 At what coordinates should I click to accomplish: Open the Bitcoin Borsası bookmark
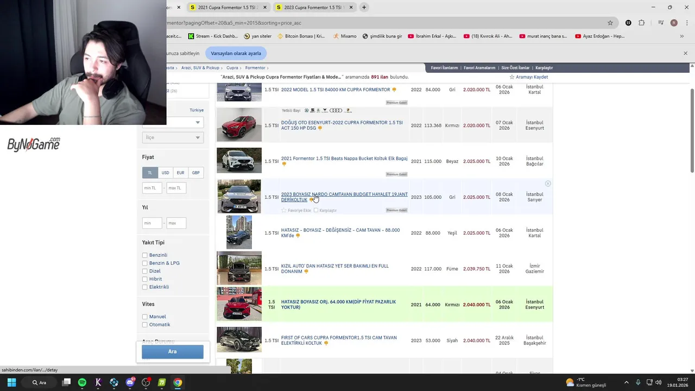coord(301,36)
